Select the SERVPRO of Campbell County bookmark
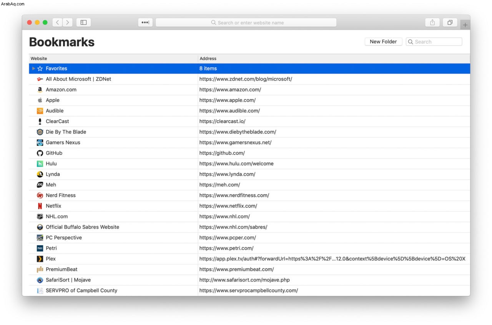 coord(81,291)
